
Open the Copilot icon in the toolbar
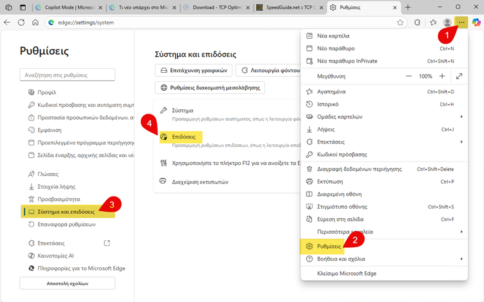pos(476,22)
